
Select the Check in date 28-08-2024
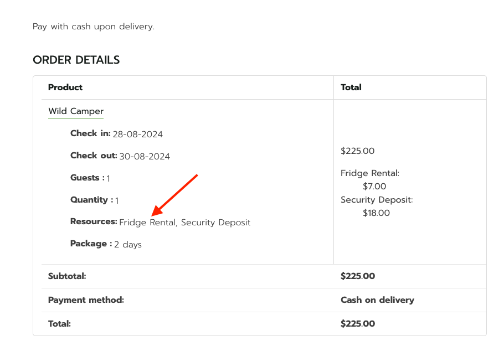tap(137, 135)
